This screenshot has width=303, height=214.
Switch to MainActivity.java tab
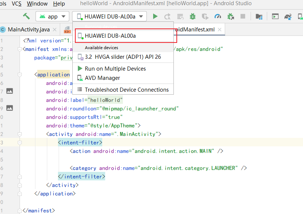(x=28, y=30)
